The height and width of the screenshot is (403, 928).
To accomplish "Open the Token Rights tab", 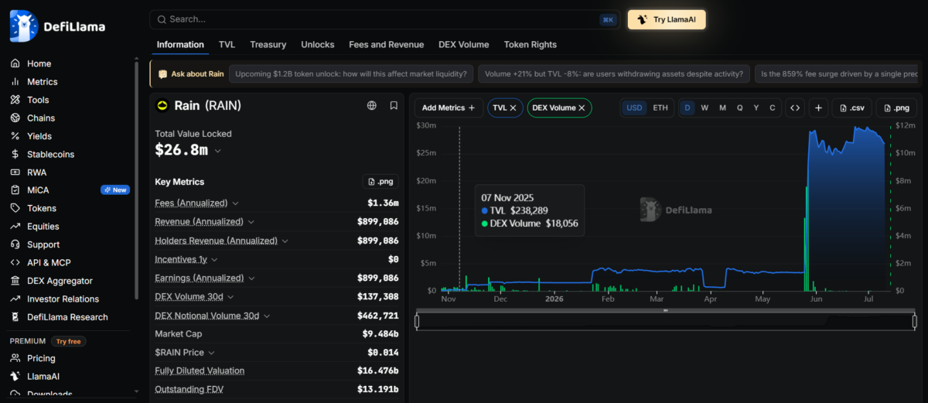I will (530, 45).
